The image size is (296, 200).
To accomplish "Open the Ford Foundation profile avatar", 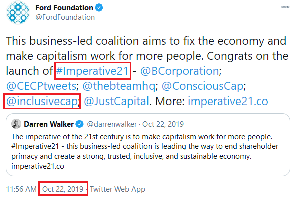I will pos(18,12).
